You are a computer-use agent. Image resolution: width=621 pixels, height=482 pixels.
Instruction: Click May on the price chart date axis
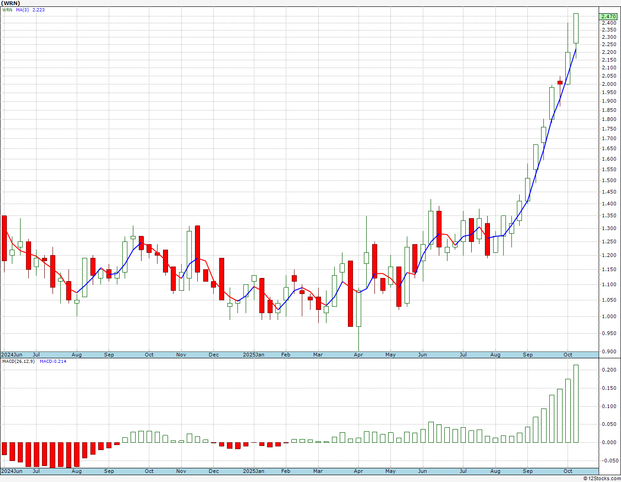tap(390, 355)
